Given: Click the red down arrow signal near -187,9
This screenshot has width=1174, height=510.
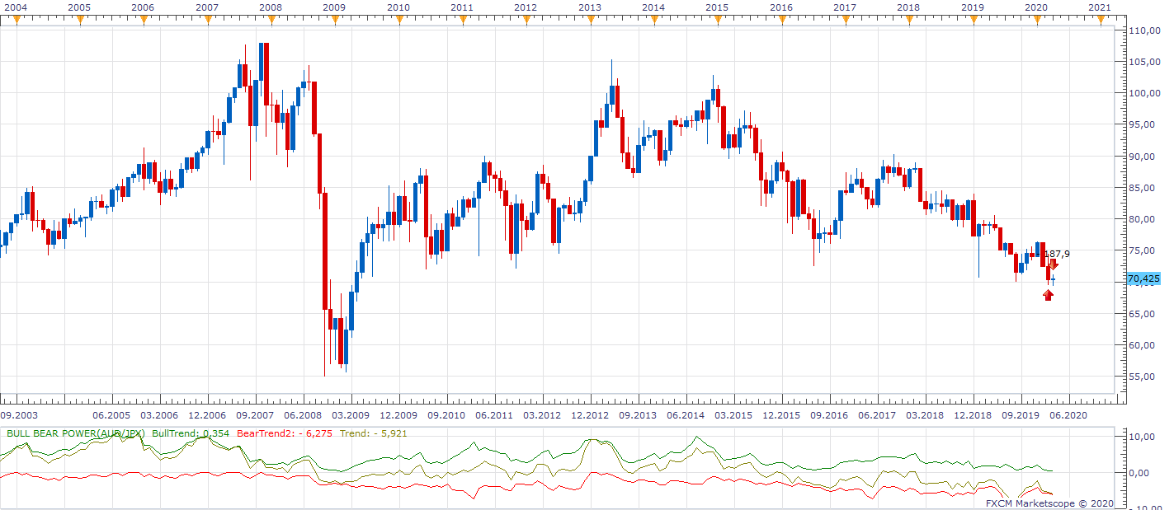Looking at the screenshot, I should 1054,264.
